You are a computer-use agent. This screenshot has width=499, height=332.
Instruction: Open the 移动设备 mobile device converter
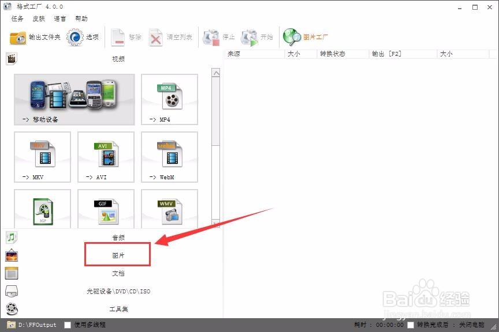74,99
